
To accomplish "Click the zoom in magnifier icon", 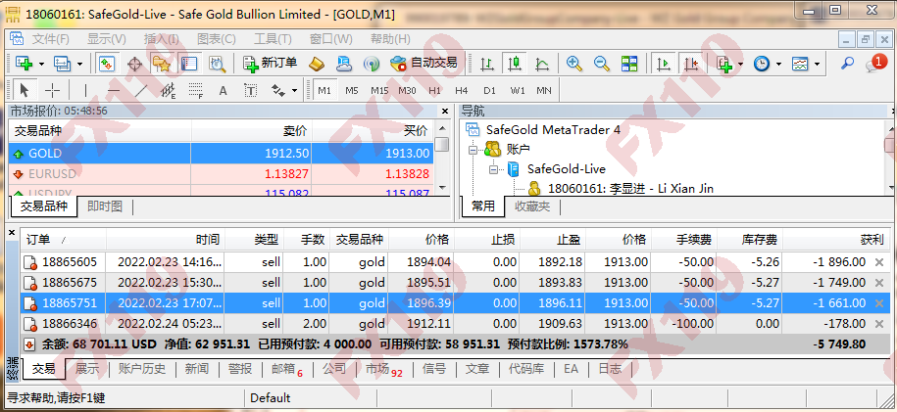I will (574, 64).
